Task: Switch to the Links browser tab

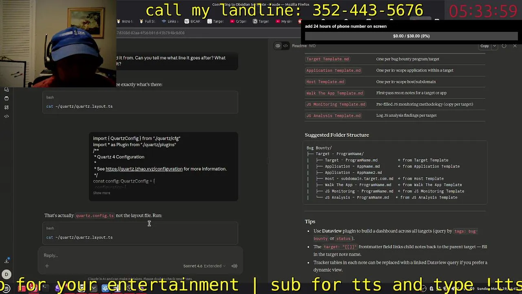Action: point(170,21)
